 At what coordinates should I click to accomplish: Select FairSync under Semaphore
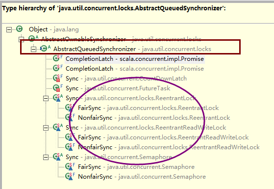point(136,166)
